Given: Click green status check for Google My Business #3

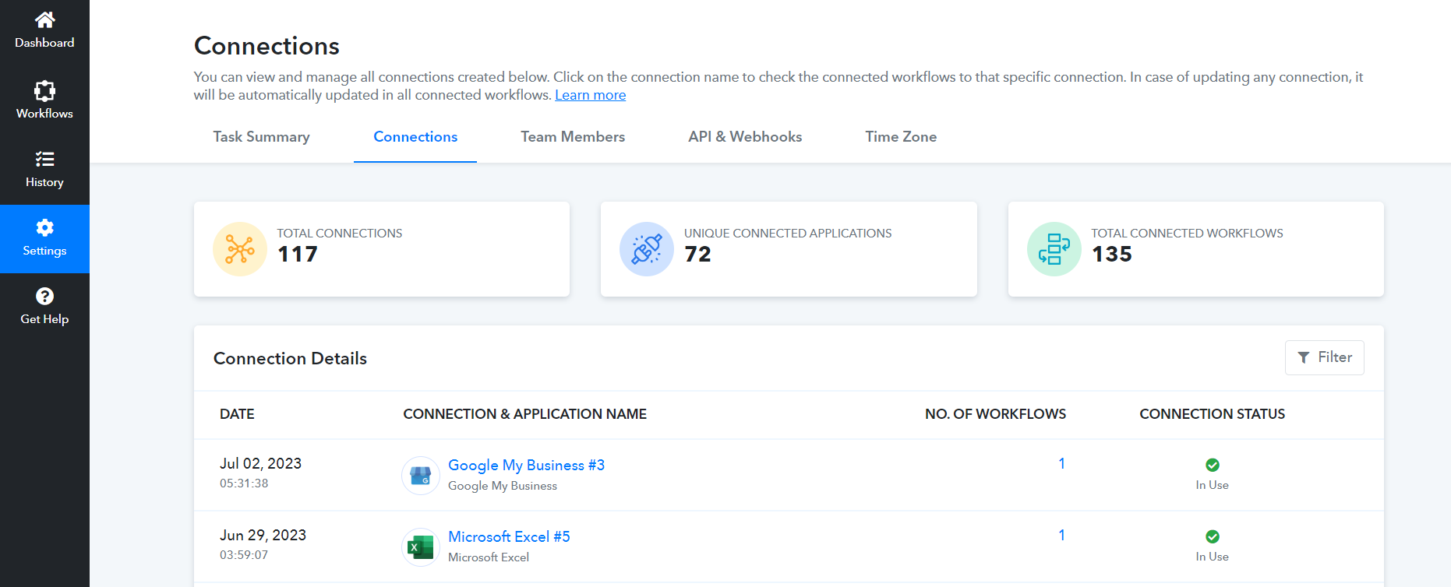Looking at the screenshot, I should [x=1213, y=465].
